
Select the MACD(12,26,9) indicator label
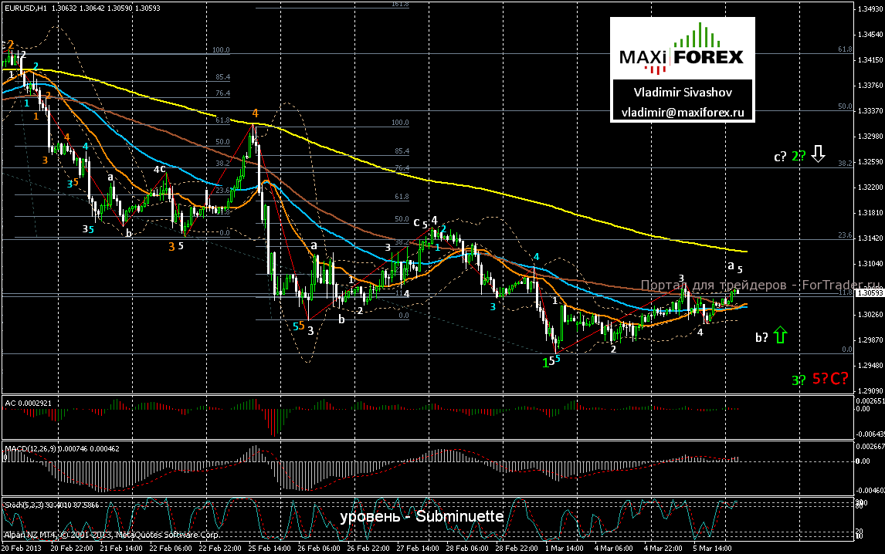tap(32, 448)
